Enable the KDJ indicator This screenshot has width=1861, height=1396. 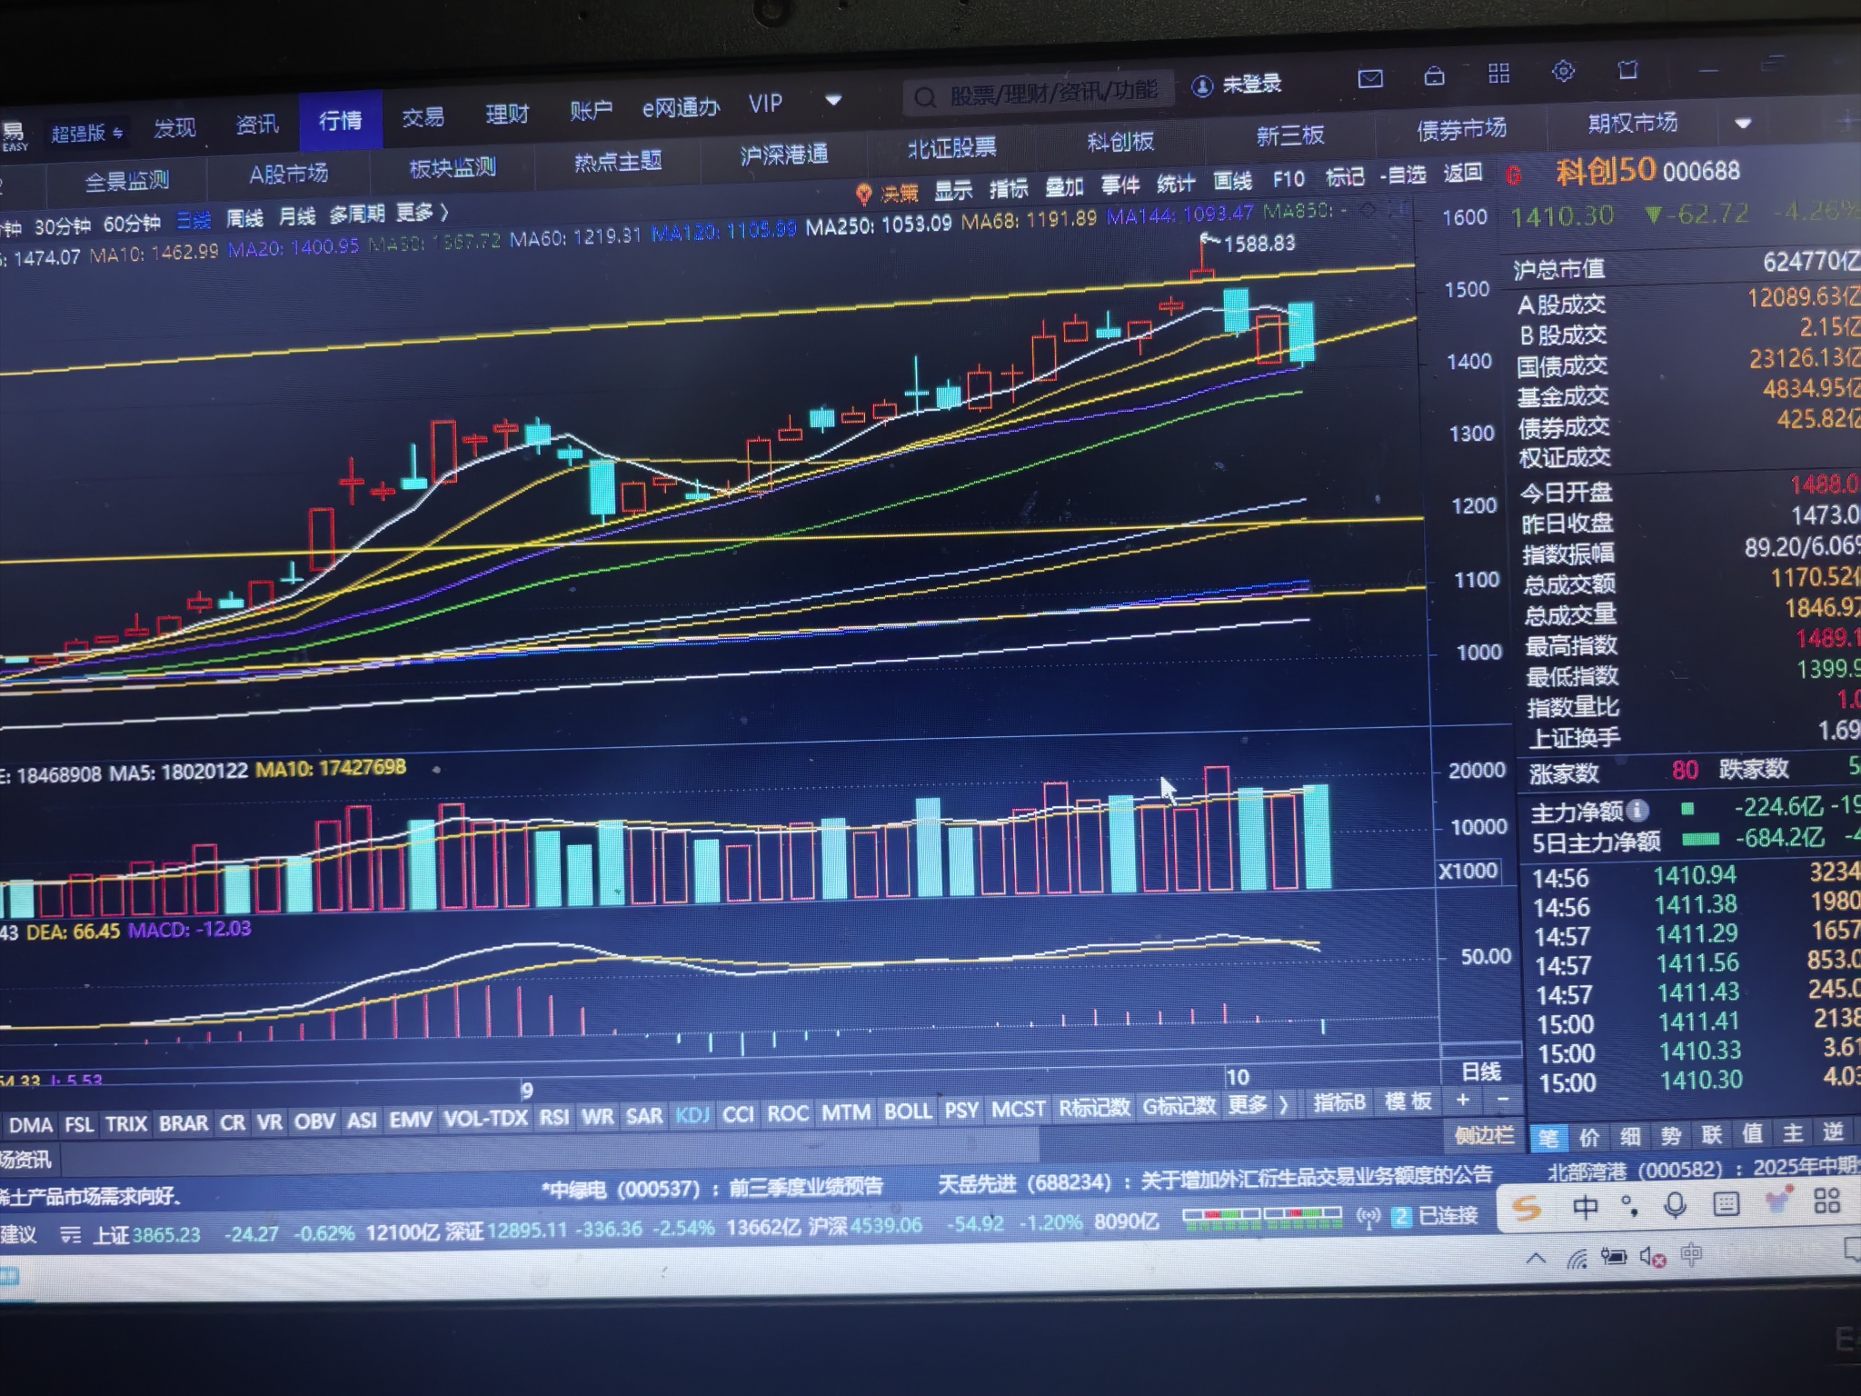pos(692,1115)
